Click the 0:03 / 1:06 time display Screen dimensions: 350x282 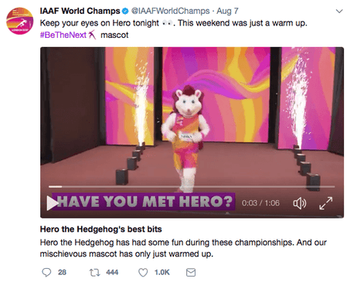pyautogui.click(x=260, y=203)
